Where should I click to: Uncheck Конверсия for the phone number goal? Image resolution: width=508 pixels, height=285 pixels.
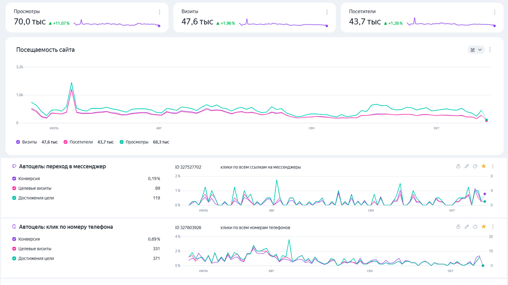coord(14,239)
